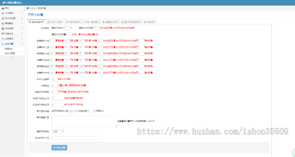Expand the 资金管理 menu chevron
Screen dimensions: 295x157
pos(22,28)
